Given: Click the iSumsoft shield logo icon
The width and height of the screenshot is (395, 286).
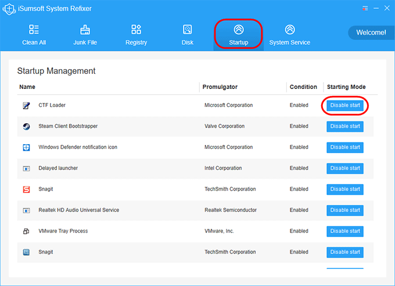Looking at the screenshot, I should (x=9, y=9).
